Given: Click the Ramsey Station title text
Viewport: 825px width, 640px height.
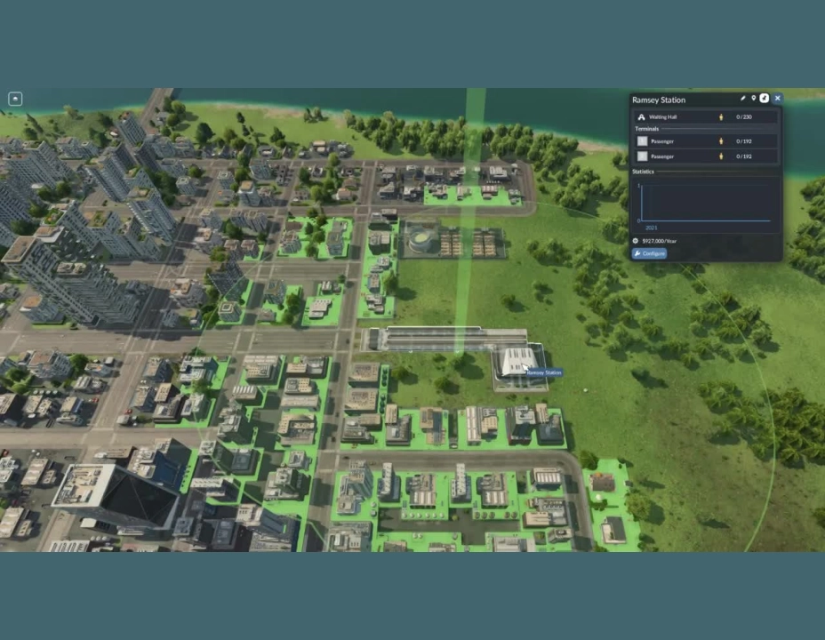Looking at the screenshot, I should (657, 100).
